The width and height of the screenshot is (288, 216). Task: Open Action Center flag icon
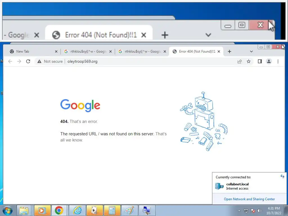point(253,211)
